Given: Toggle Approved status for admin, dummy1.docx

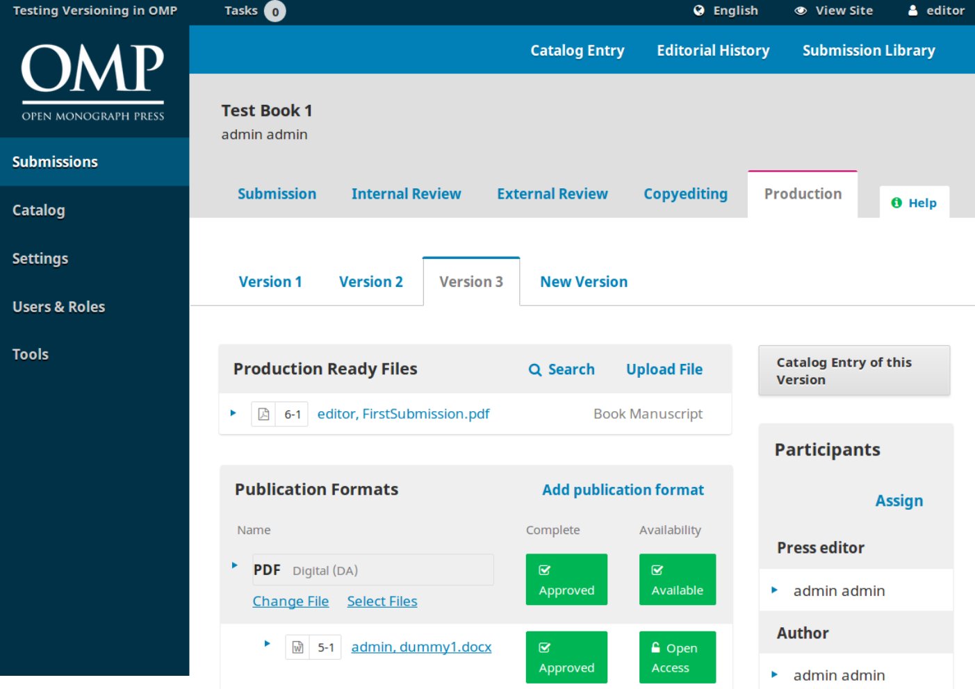Looking at the screenshot, I should (566, 657).
